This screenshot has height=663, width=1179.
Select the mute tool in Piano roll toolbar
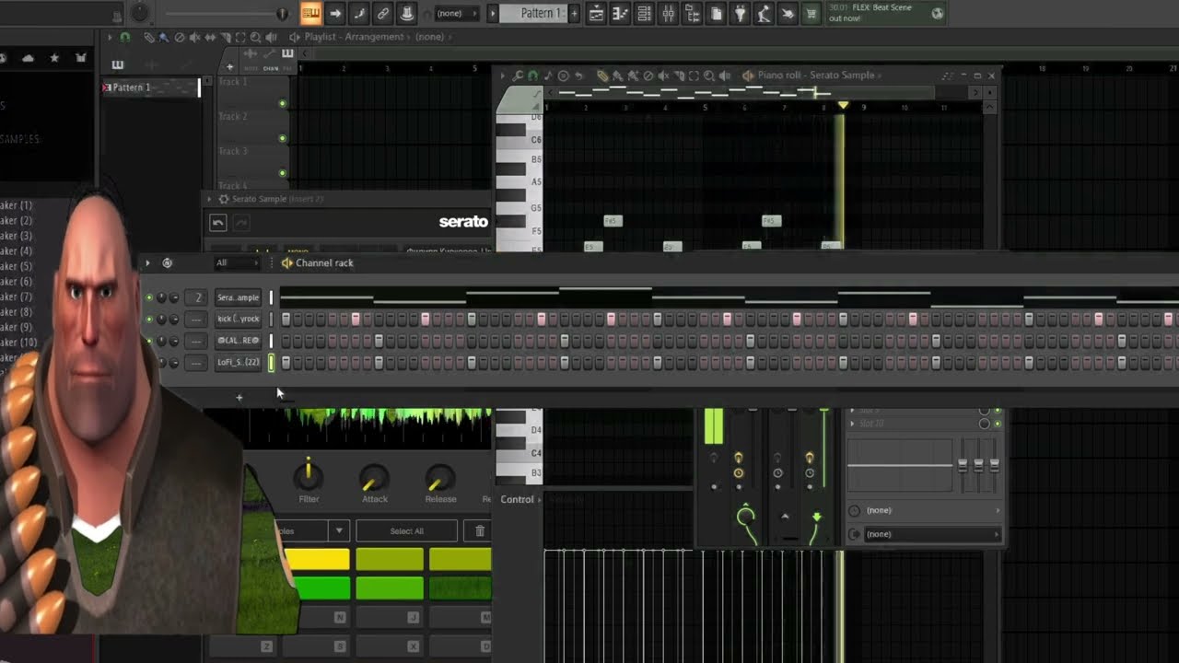click(663, 76)
